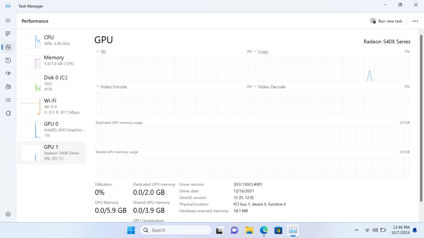Open Task View from the taskbar
The image size is (424, 238).
tap(220, 230)
